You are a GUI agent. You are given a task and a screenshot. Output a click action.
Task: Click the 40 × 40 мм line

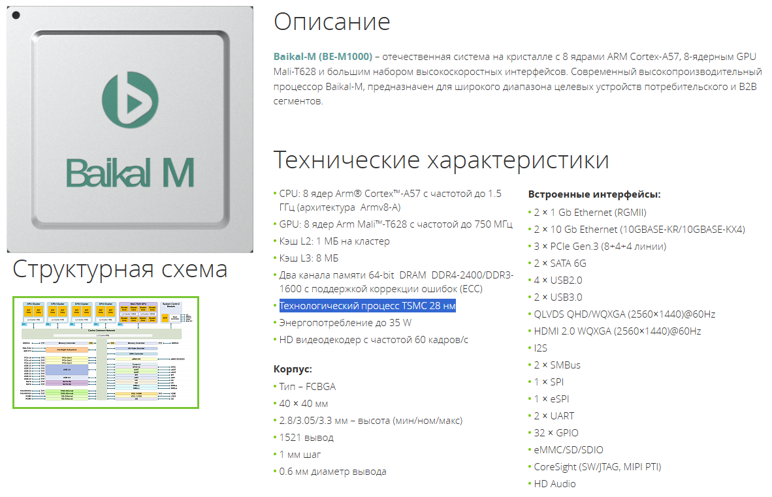click(303, 404)
